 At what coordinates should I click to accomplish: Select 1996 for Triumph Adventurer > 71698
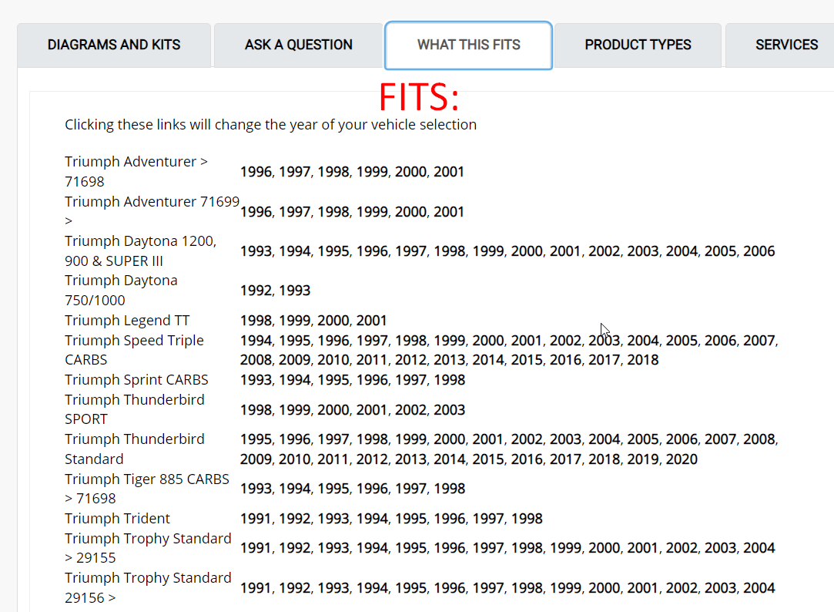[x=256, y=172]
